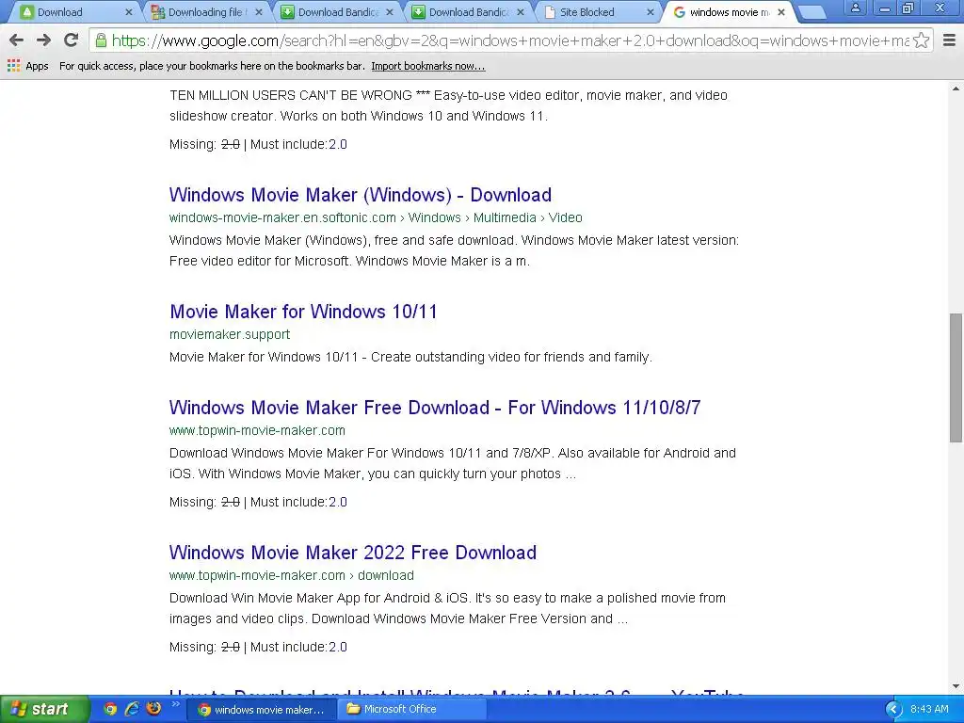The image size is (964, 723).
Task: Open the Windows Start menu
Action: pos(43,709)
